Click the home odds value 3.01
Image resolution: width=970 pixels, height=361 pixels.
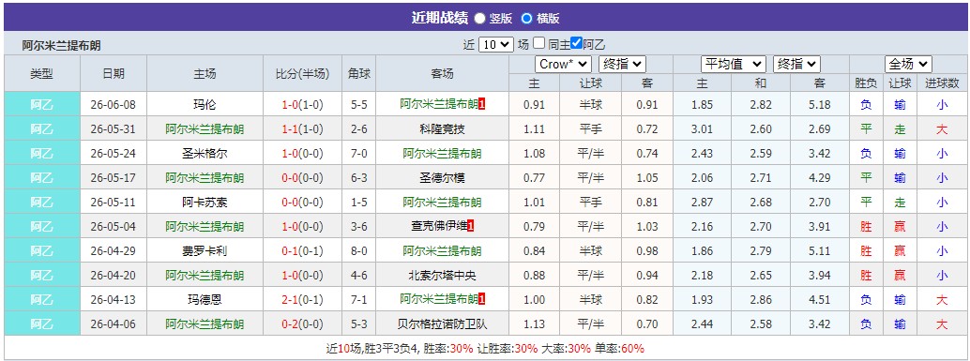coord(702,129)
